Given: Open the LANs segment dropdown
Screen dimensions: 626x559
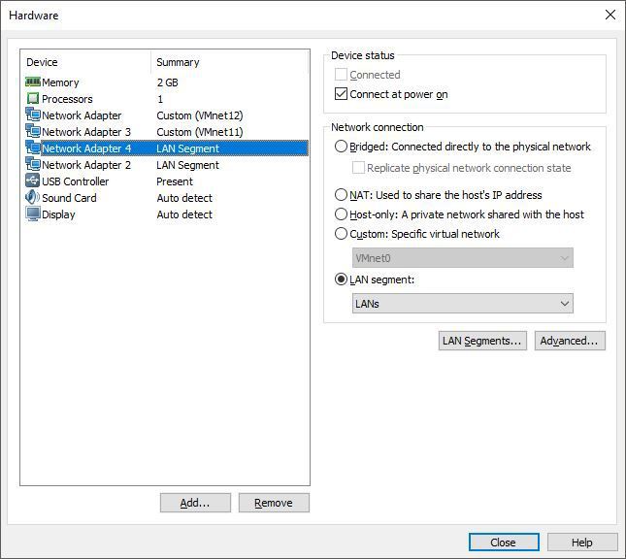Looking at the screenshot, I should click(463, 304).
